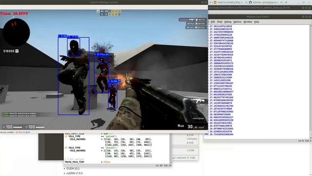Viewport: 312px width, 176px height.
Task: Click the 'cuDNN v7.6.5' bullet on webpage
Action: pos(75,174)
